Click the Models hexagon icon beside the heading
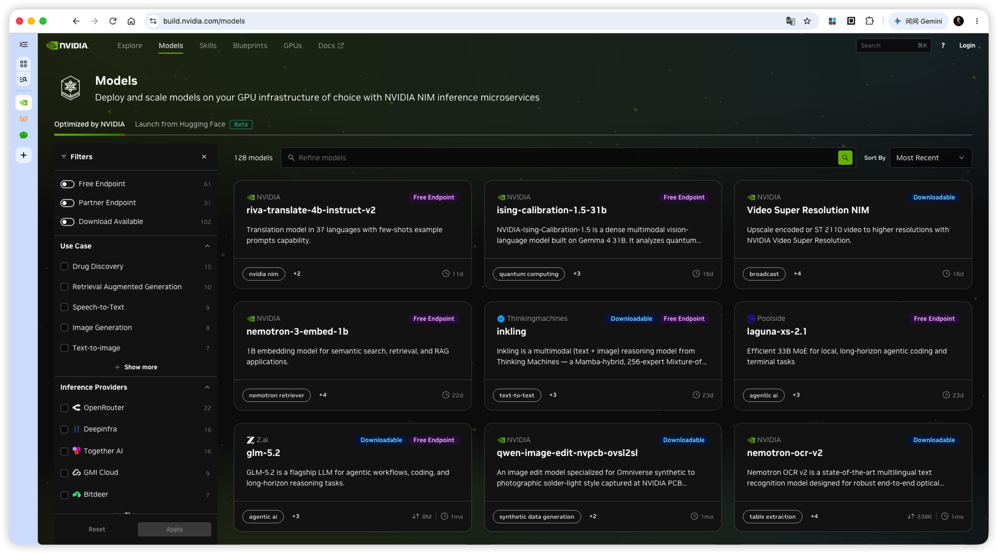 70,88
